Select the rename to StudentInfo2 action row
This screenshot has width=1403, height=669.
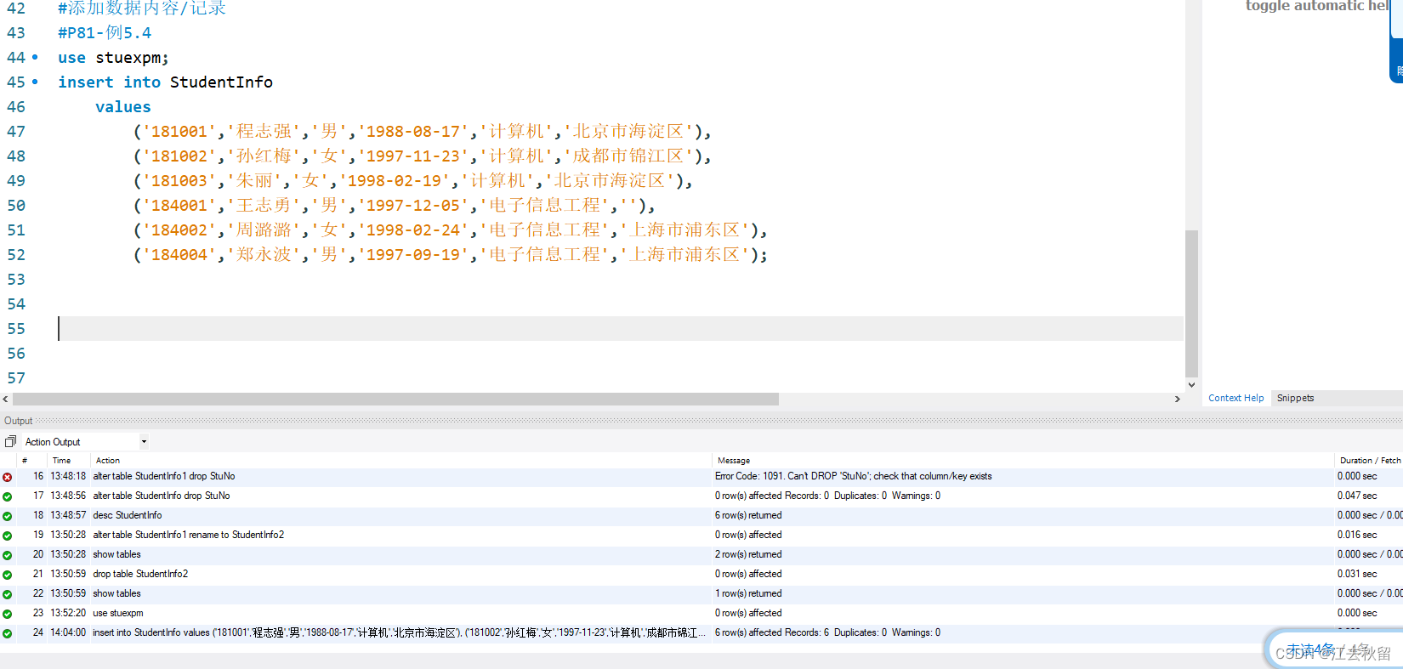(189, 535)
